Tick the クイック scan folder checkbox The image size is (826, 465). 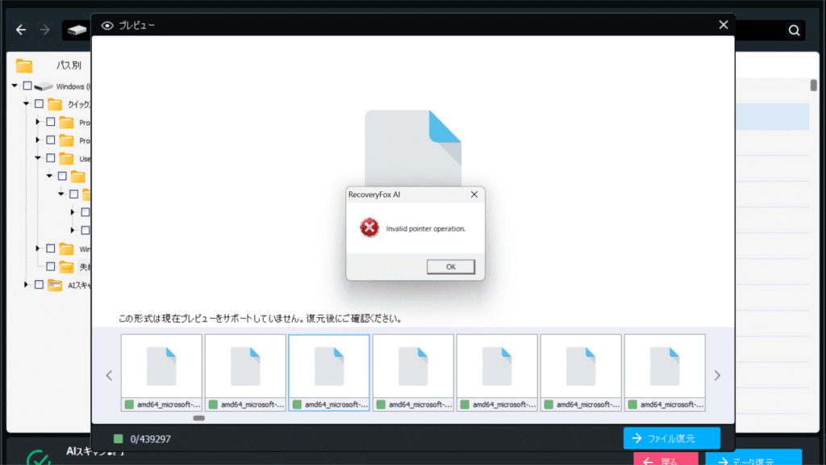point(39,104)
